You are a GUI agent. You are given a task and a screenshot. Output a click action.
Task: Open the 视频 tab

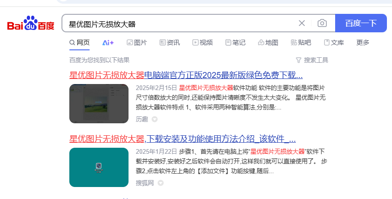click(202, 42)
